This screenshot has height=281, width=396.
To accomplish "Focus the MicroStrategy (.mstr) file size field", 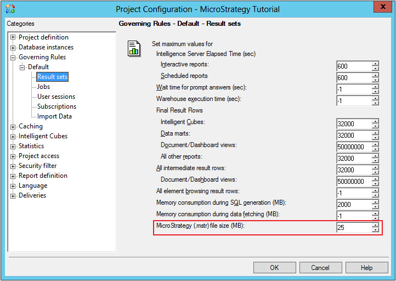I will click(x=354, y=228).
